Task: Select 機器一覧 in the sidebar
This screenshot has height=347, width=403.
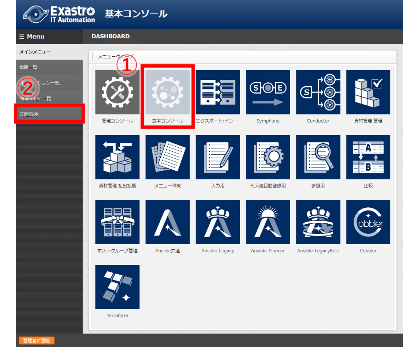Action: point(49,68)
